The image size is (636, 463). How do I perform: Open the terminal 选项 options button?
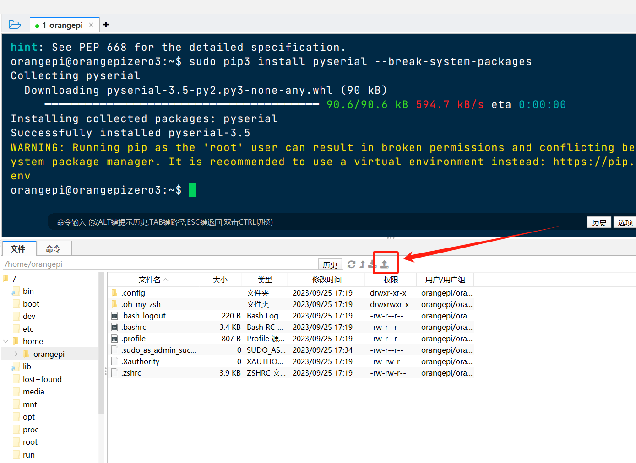click(625, 222)
